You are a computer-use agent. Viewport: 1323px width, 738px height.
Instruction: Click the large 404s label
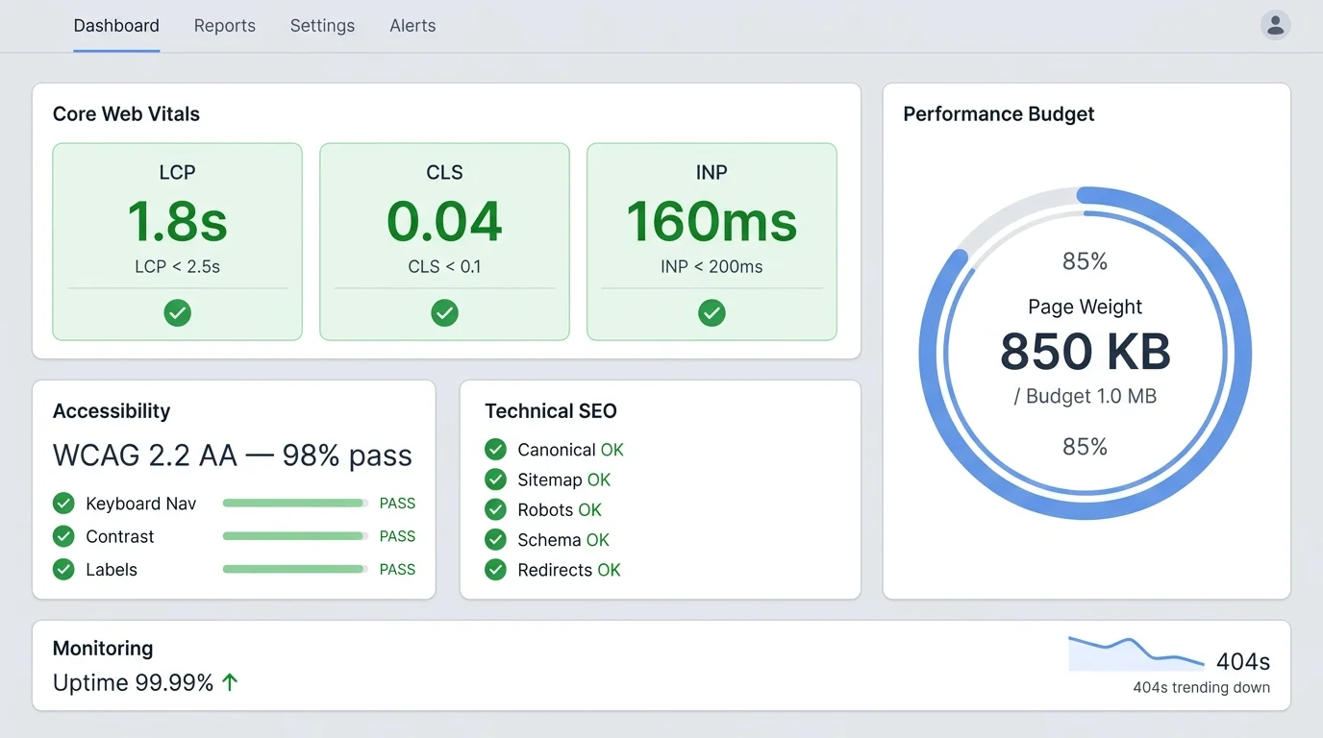tap(1243, 661)
